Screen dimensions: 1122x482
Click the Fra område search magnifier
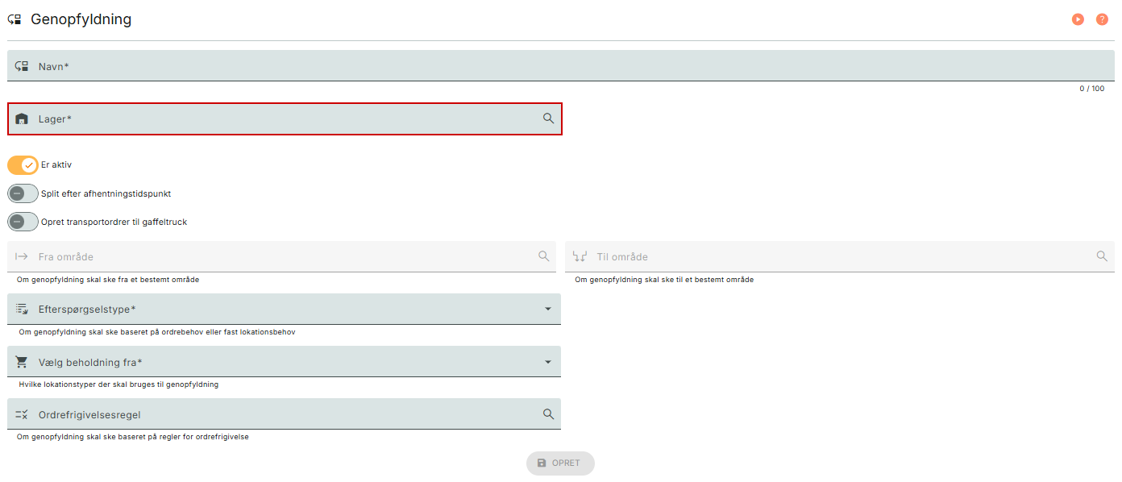tap(544, 256)
